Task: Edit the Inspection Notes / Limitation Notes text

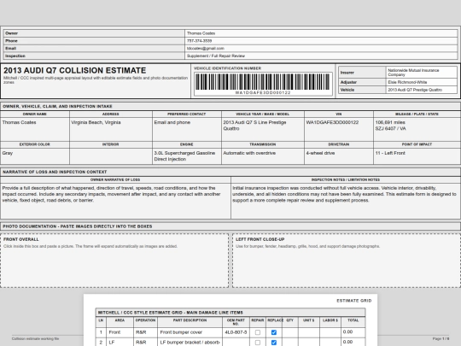Action: 346,201
